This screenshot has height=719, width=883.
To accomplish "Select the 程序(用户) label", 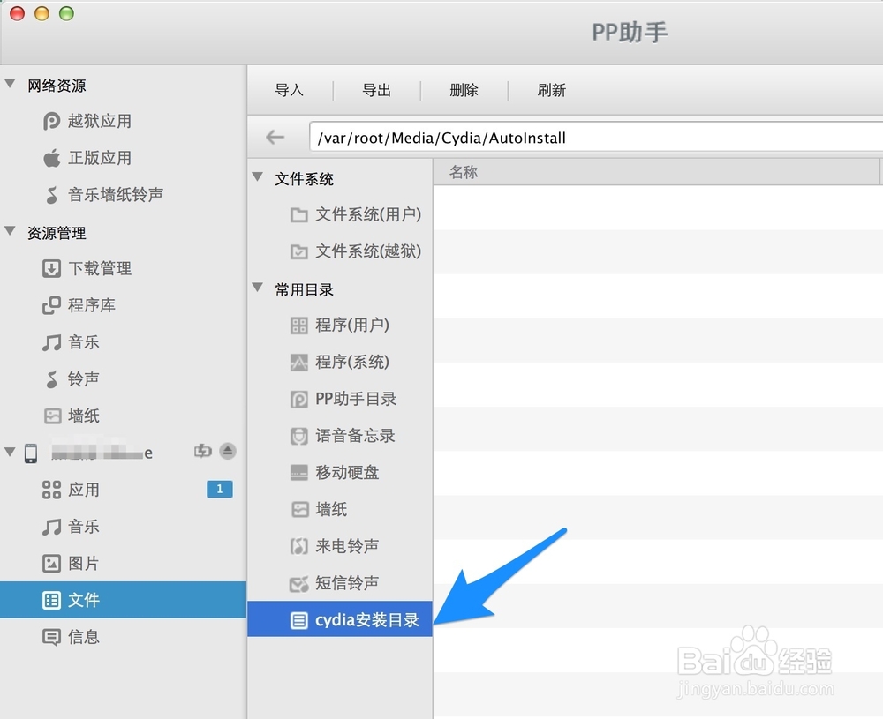I will (x=352, y=326).
